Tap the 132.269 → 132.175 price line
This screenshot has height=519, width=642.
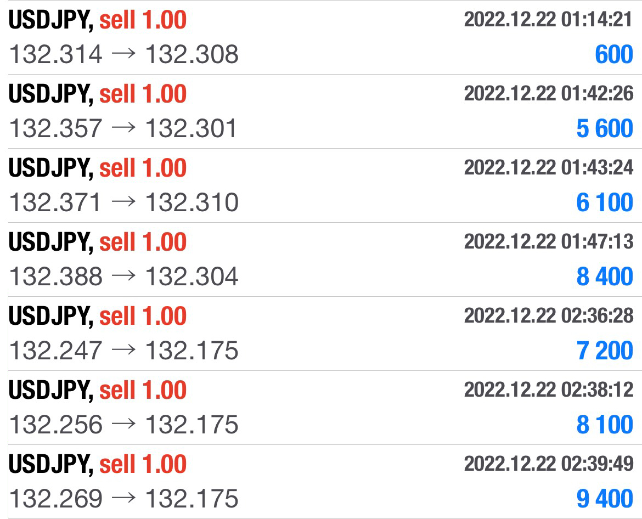(123, 499)
